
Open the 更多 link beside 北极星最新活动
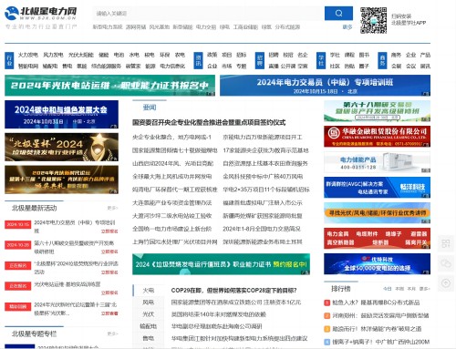pyautogui.click(x=112, y=208)
